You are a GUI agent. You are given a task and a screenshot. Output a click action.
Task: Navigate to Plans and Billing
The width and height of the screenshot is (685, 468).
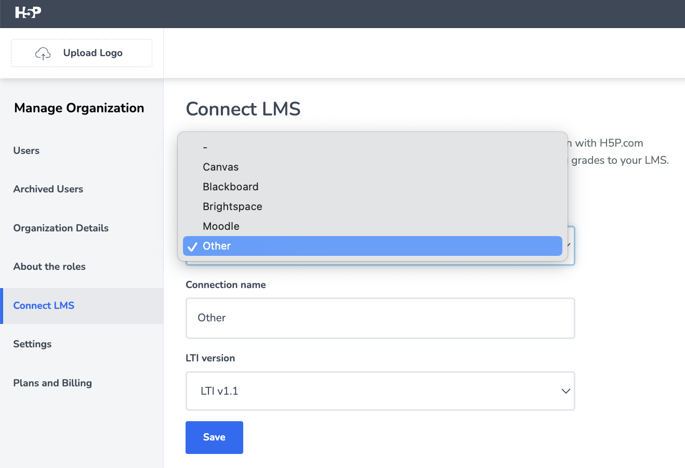pos(52,383)
